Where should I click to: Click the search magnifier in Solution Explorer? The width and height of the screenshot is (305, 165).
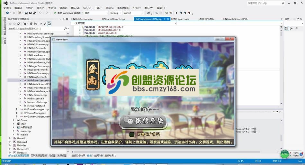(65, 29)
